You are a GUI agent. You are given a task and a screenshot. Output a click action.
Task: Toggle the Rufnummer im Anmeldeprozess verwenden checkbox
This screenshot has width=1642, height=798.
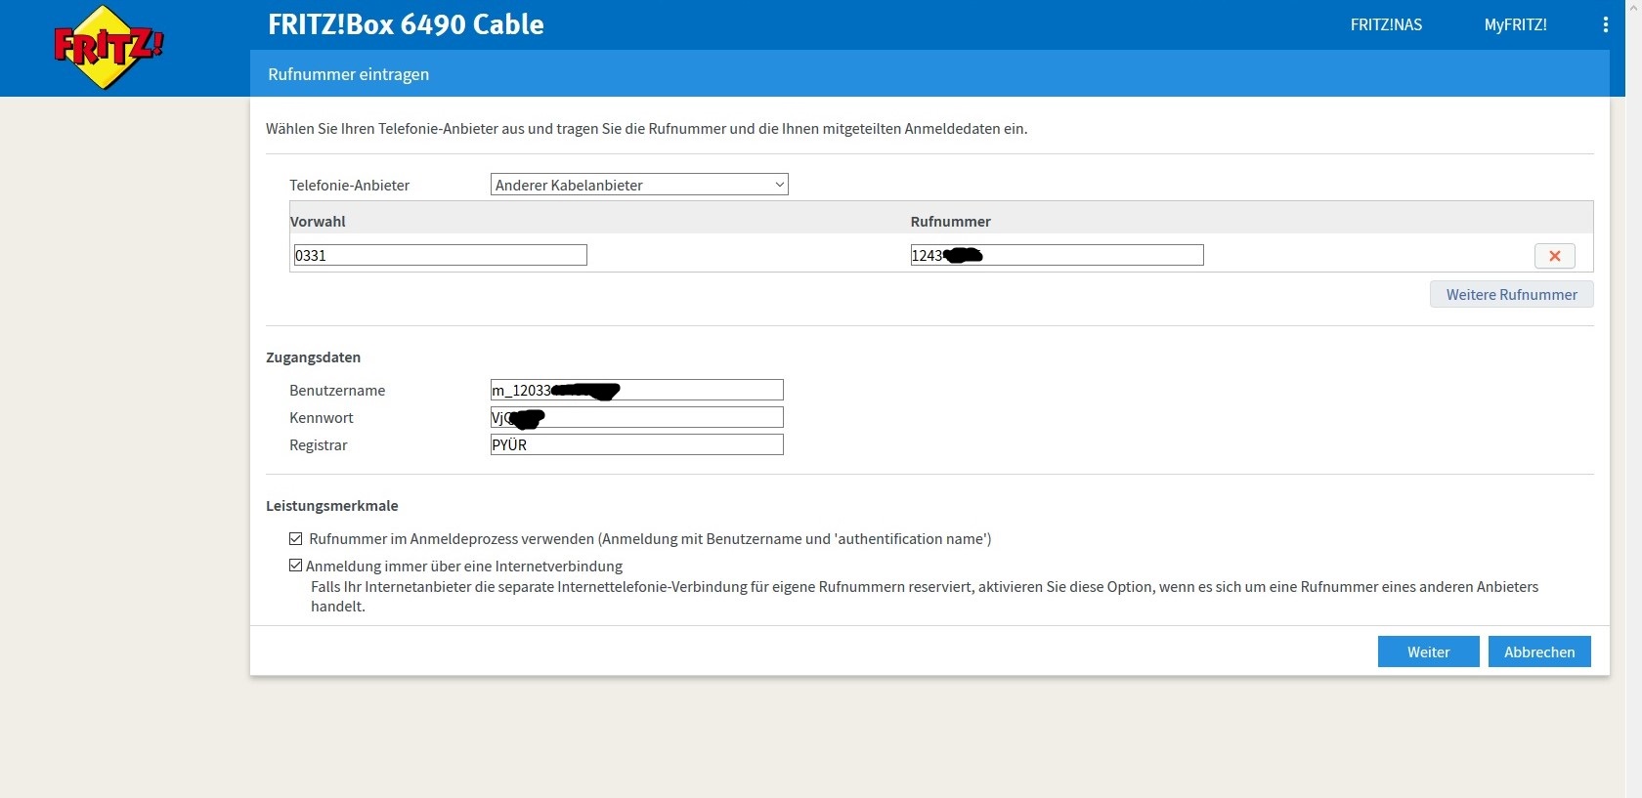pos(295,539)
